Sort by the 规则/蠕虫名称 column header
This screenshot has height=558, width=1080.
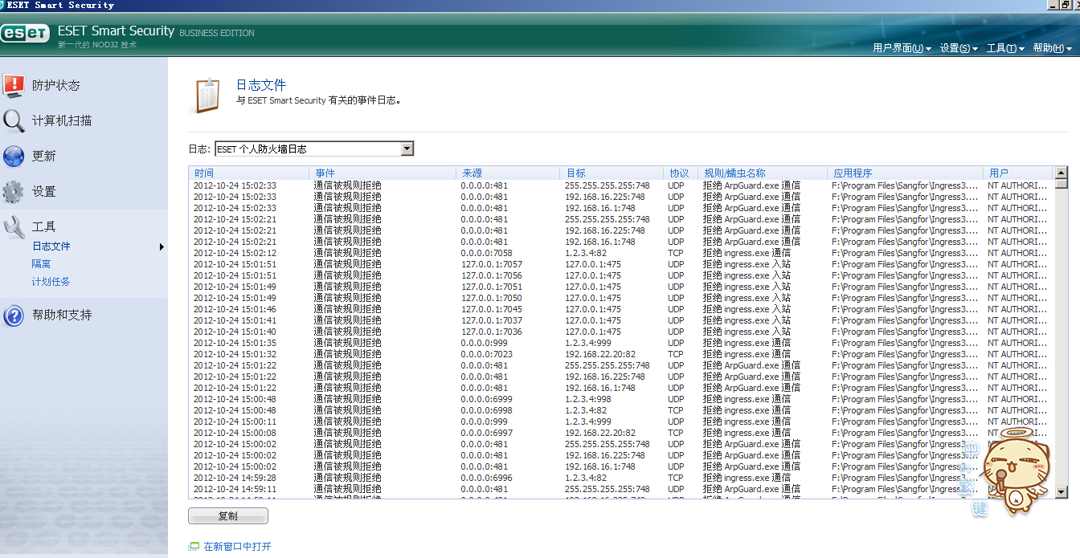(763, 173)
